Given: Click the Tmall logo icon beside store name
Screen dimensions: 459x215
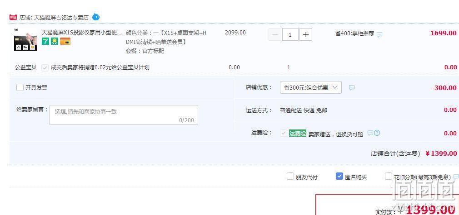Looking at the screenshot, I should click(x=13, y=18).
